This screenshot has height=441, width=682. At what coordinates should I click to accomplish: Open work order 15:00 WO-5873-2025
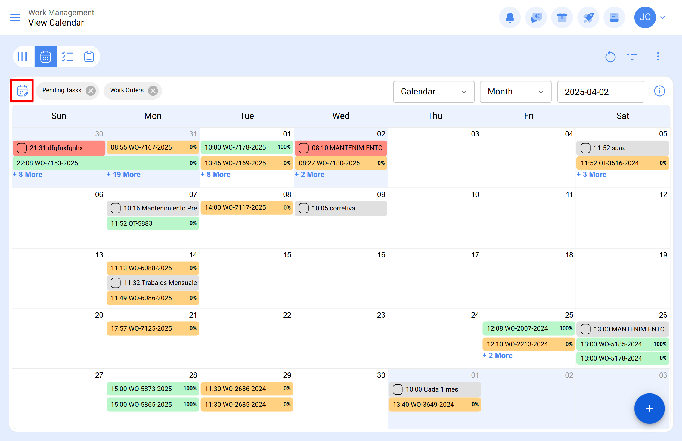pos(153,389)
